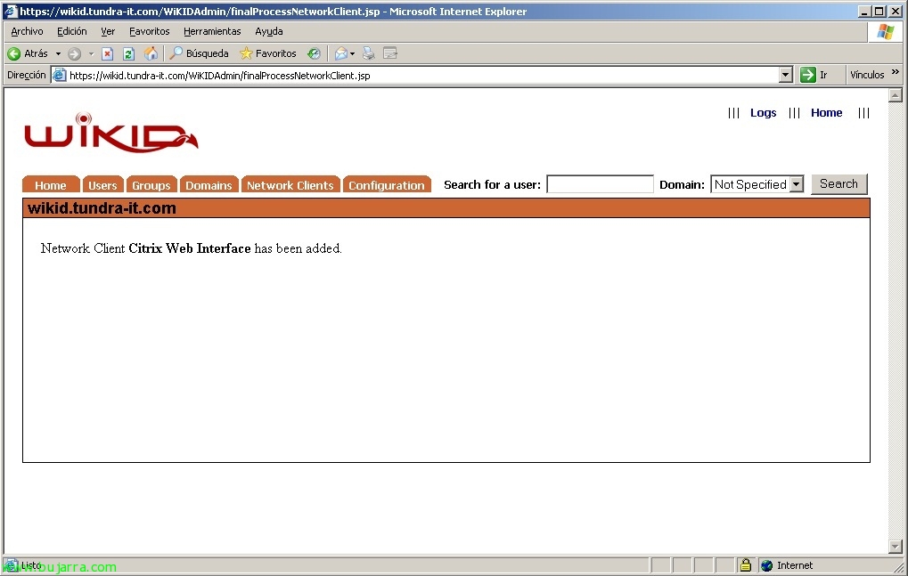Open the Mail envelope toolbar icon
908x576 pixels.
click(341, 53)
